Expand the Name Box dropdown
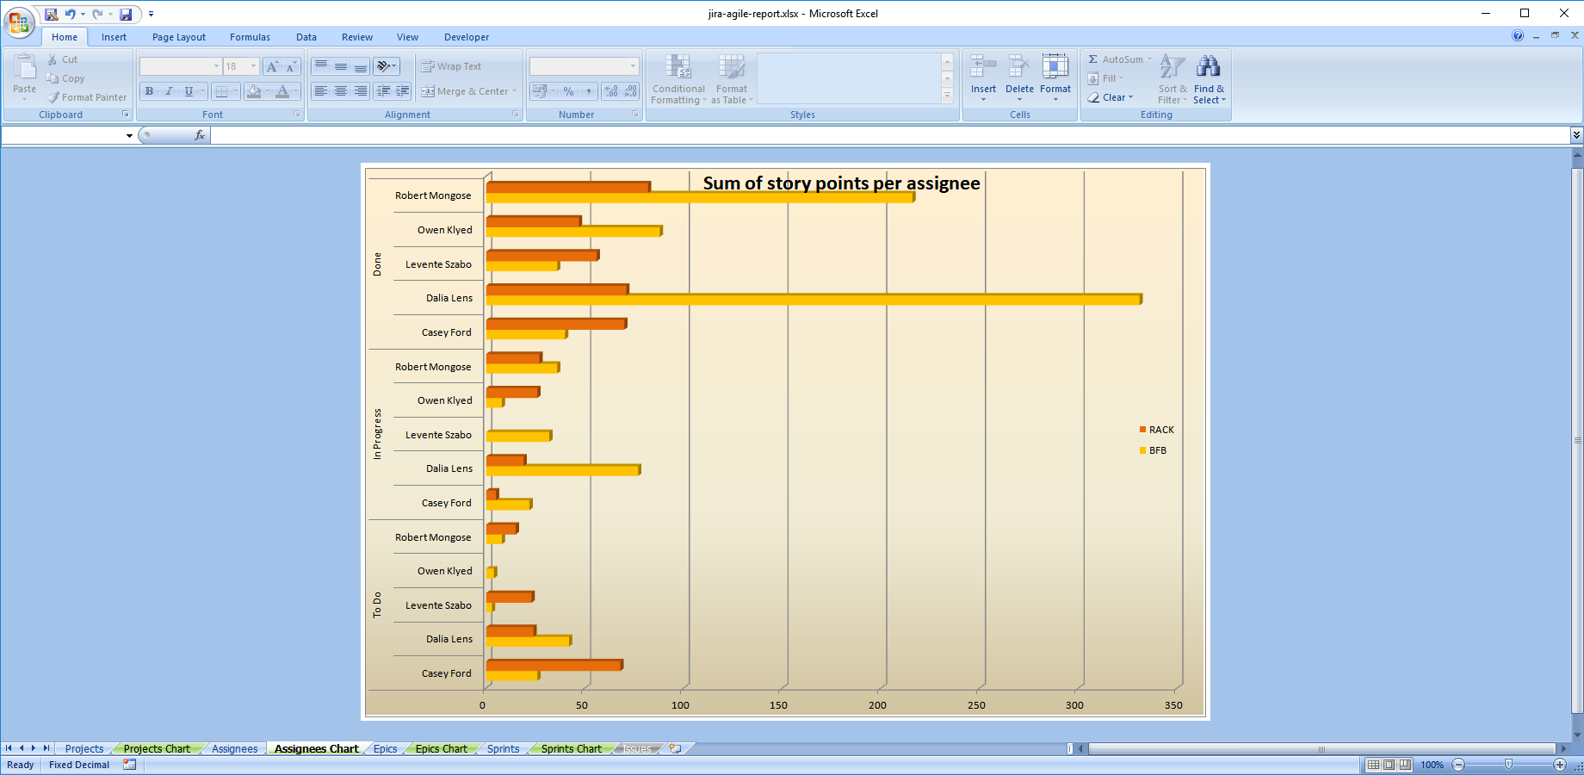Screen dimensions: 1584x775 pyautogui.click(x=129, y=135)
